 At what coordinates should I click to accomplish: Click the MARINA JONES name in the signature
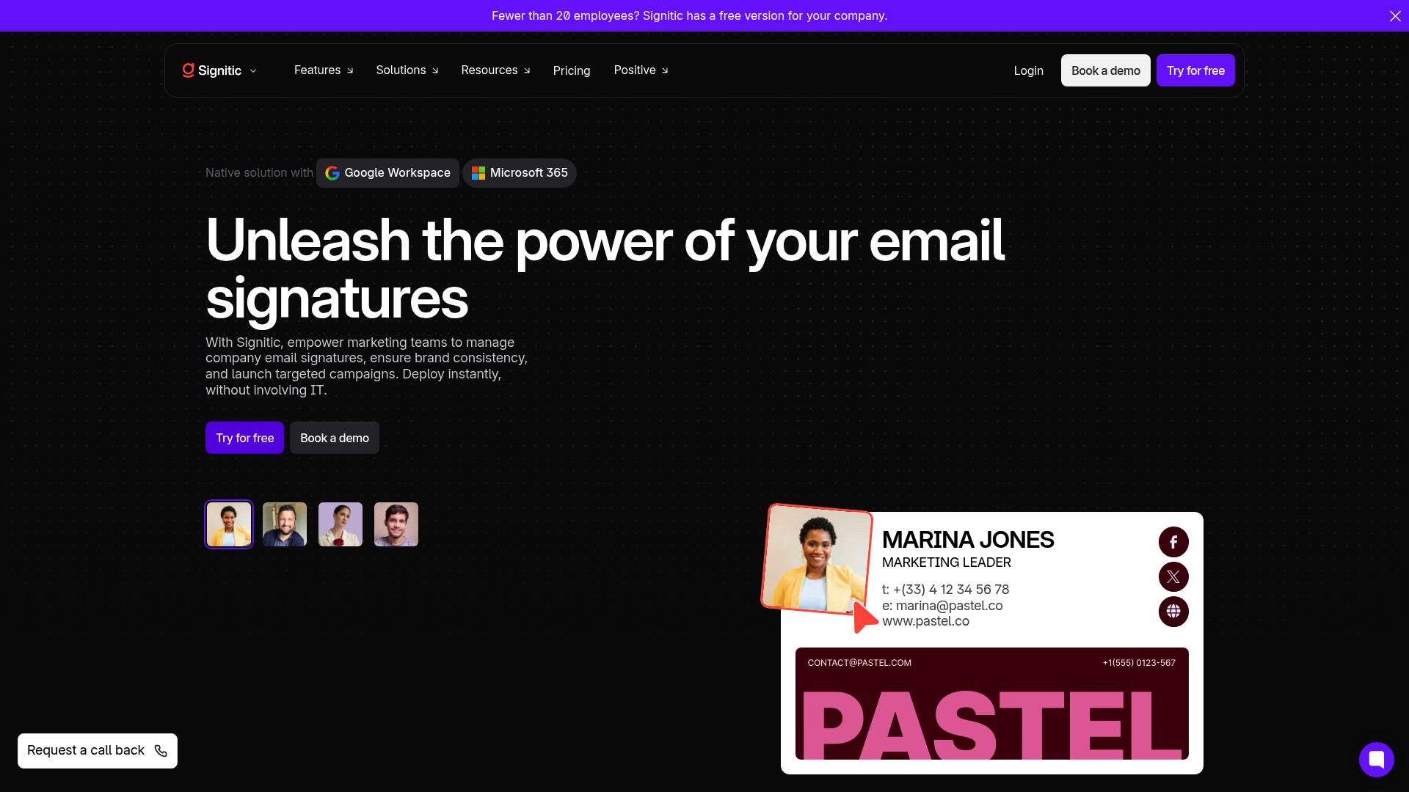coord(968,540)
